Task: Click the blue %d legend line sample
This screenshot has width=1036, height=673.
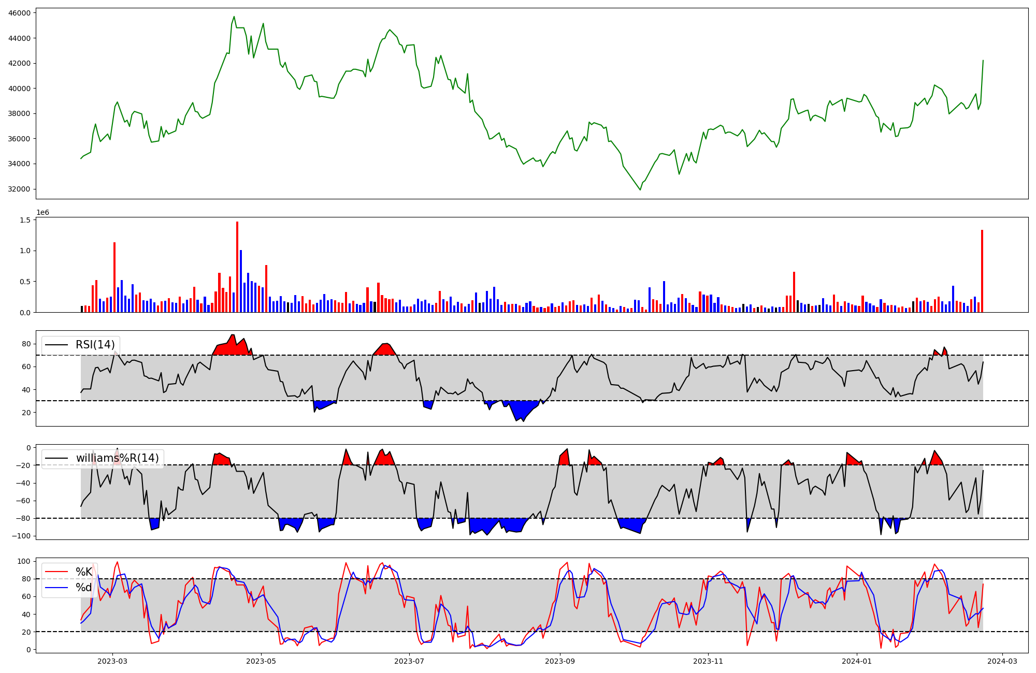Action: (x=57, y=588)
